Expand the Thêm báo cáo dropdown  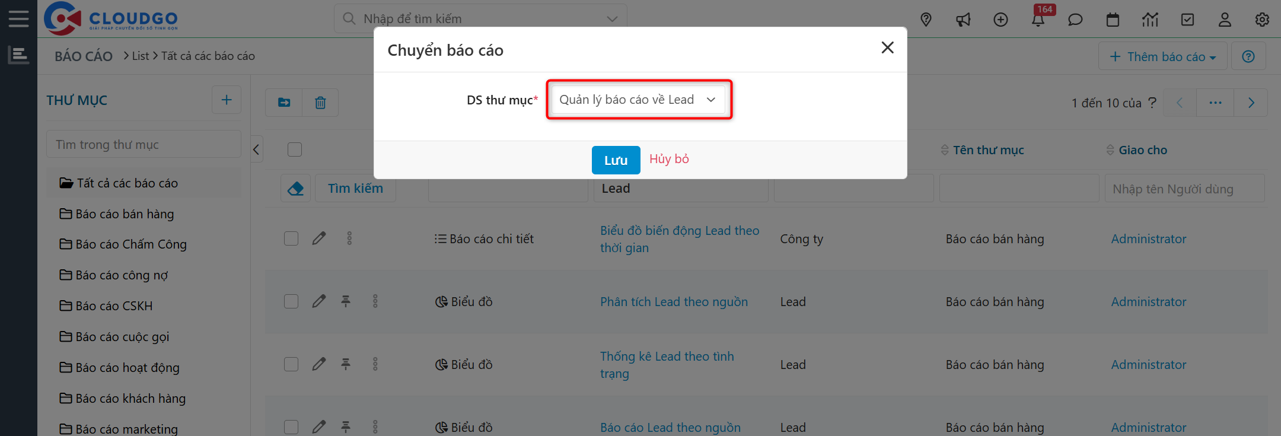pos(1162,56)
